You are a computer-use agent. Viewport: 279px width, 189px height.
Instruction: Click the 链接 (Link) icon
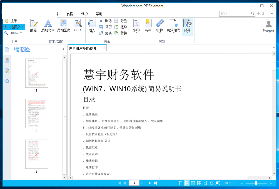point(160,26)
